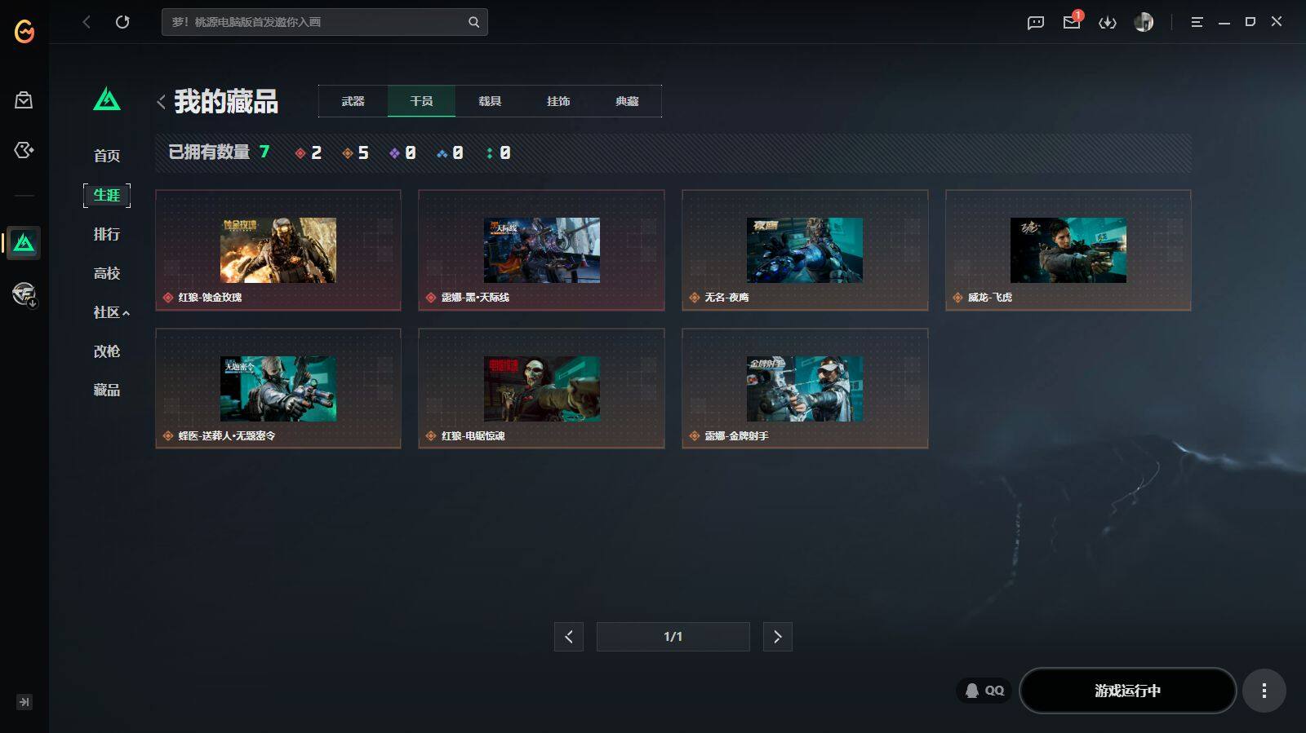The width and height of the screenshot is (1306, 733).
Task: Click the orange rarity count 5
Action: pos(356,153)
